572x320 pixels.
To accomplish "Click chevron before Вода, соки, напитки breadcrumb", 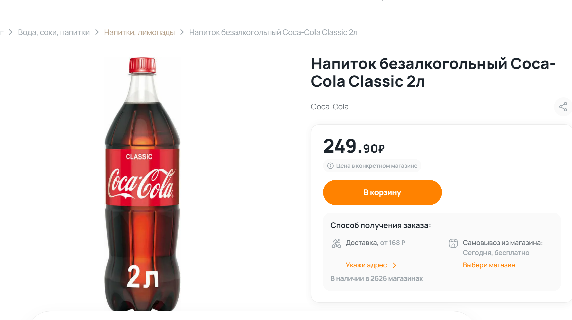I will click(11, 32).
